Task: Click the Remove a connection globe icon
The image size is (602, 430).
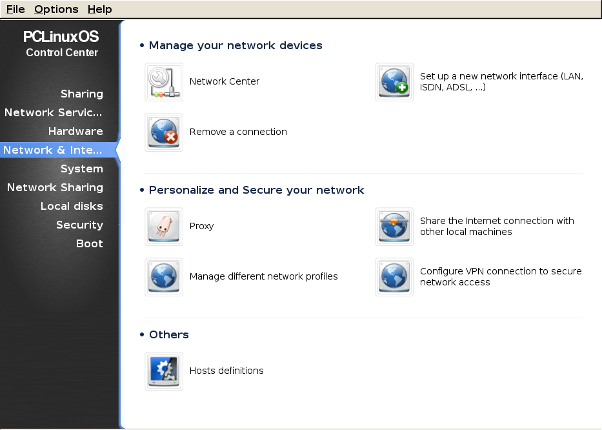Action: [164, 132]
